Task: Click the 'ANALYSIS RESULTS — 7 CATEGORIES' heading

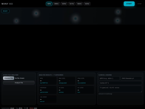Action: [x=51, y=75]
